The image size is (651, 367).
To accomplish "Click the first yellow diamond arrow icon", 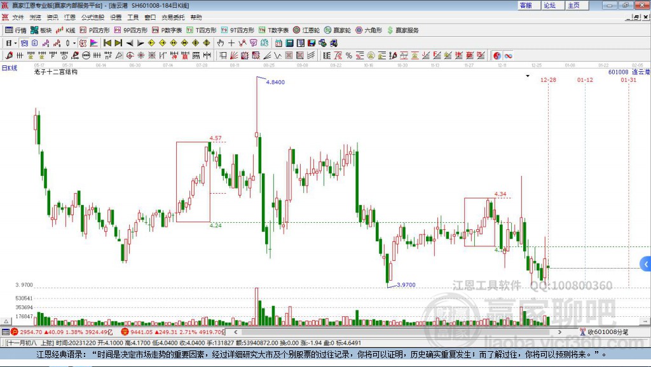I will (x=151, y=43).
